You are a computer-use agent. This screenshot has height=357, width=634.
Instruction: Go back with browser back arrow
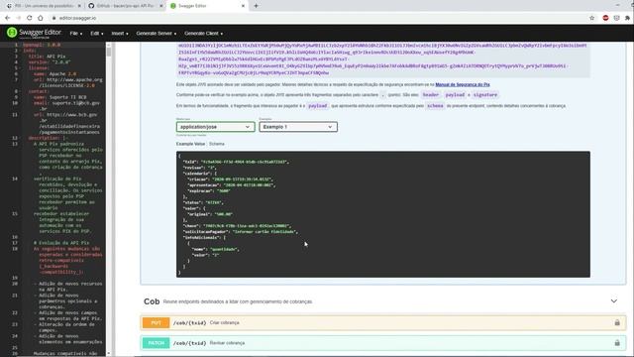coord(7,18)
